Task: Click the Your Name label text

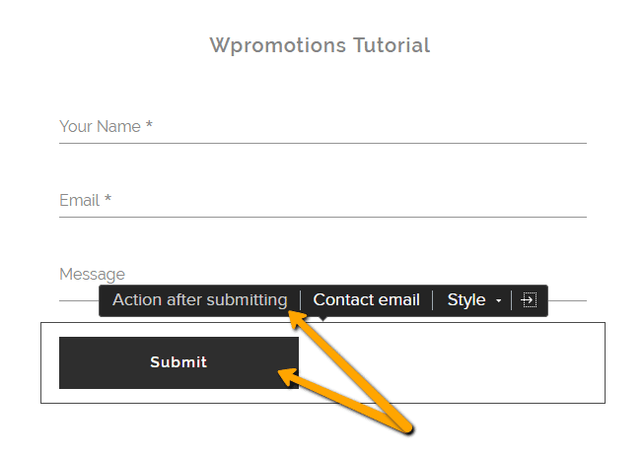Action: pyautogui.click(x=100, y=127)
